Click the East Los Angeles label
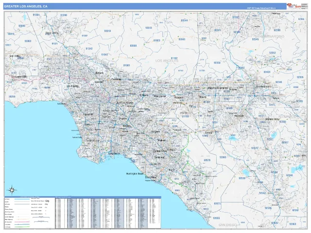This screenshot has height=233, width=311. (x=125, y=102)
